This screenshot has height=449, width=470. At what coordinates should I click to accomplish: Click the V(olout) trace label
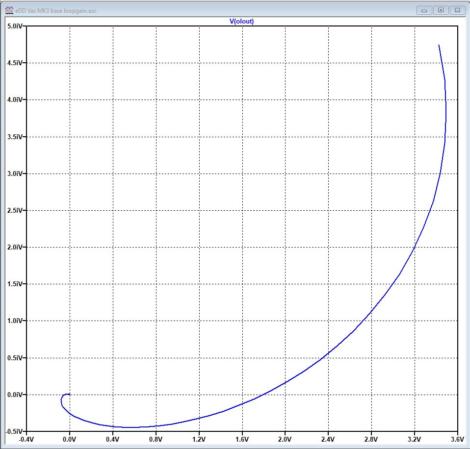click(241, 21)
